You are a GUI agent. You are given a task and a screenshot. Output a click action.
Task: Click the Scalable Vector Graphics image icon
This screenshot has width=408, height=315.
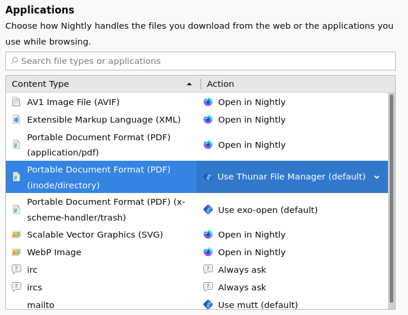point(16,235)
